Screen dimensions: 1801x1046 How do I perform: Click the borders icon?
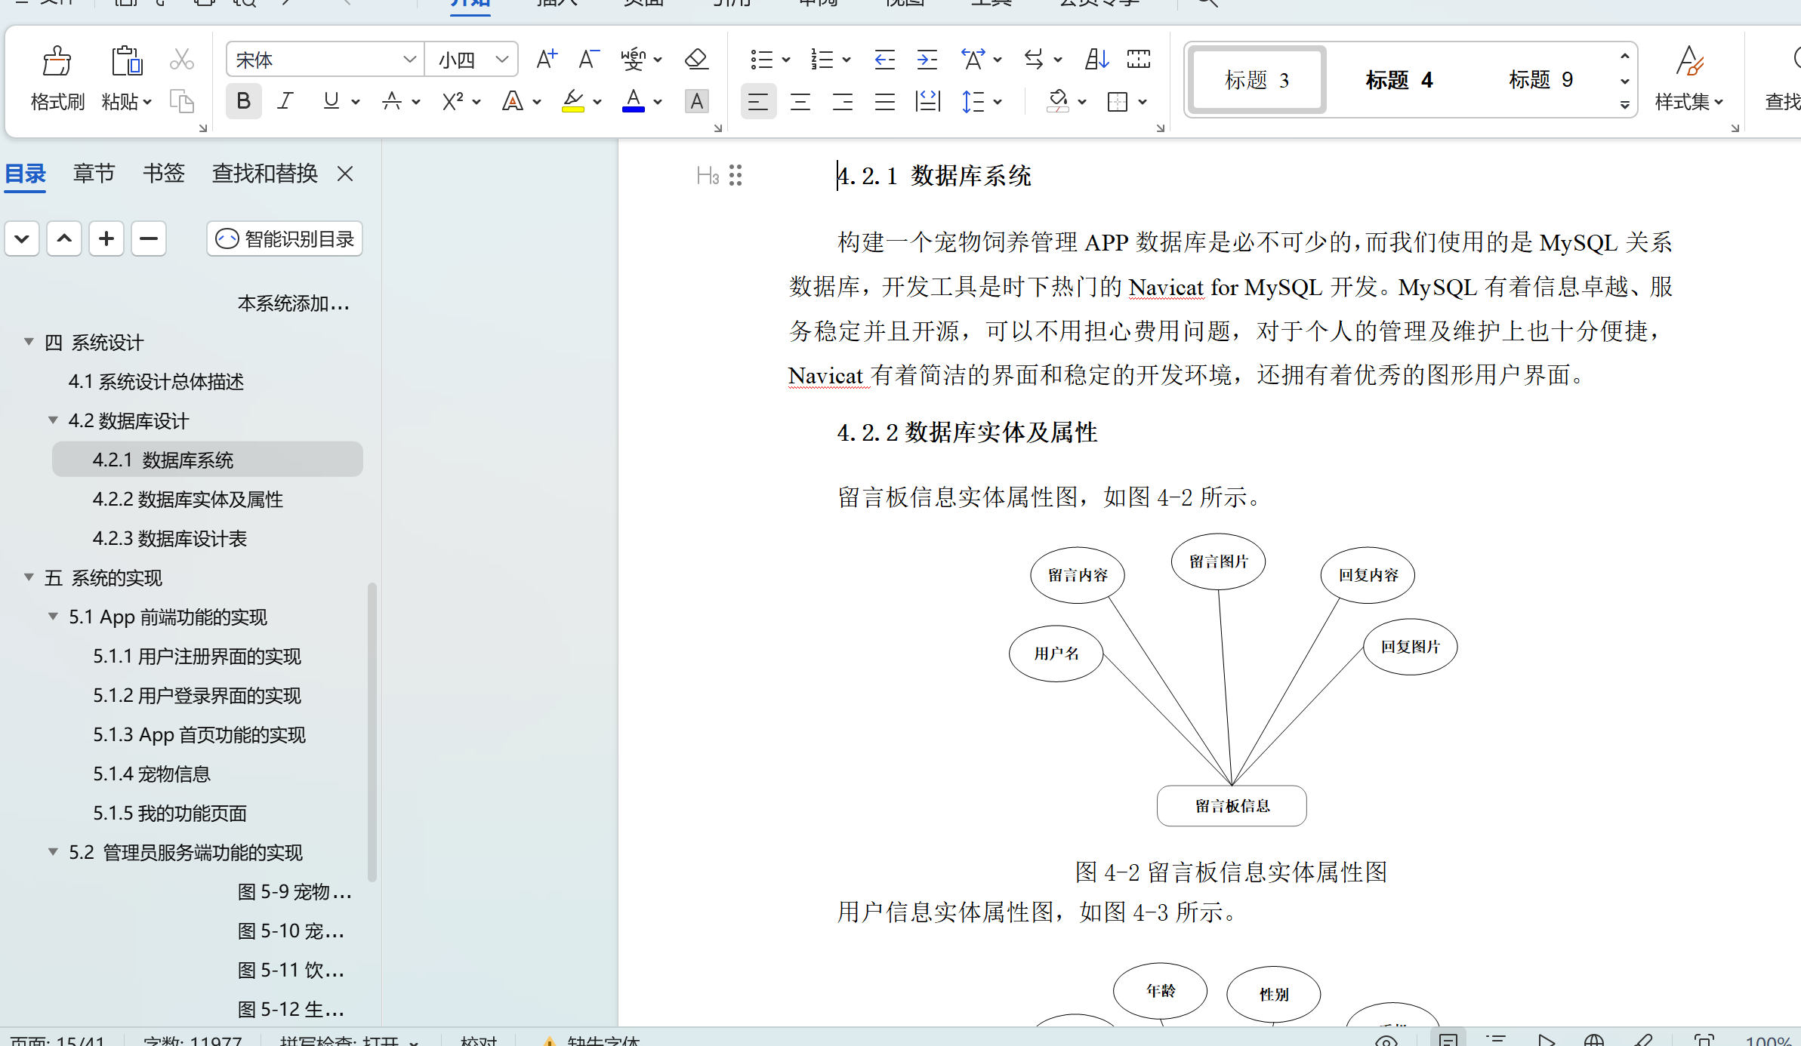pos(1118,101)
